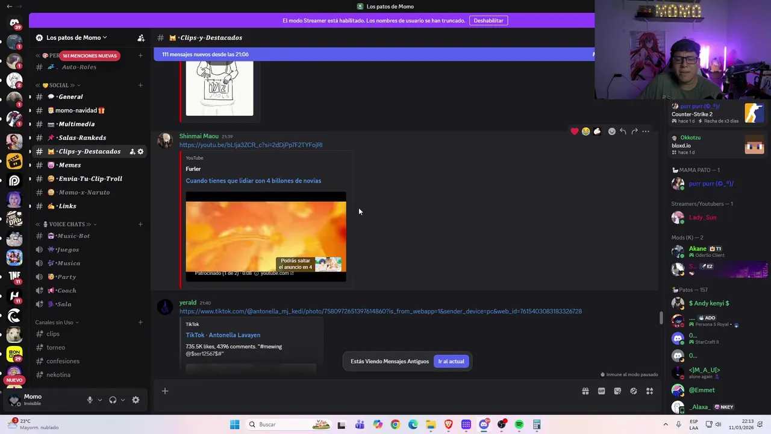Open the sticker picker

coord(617,391)
